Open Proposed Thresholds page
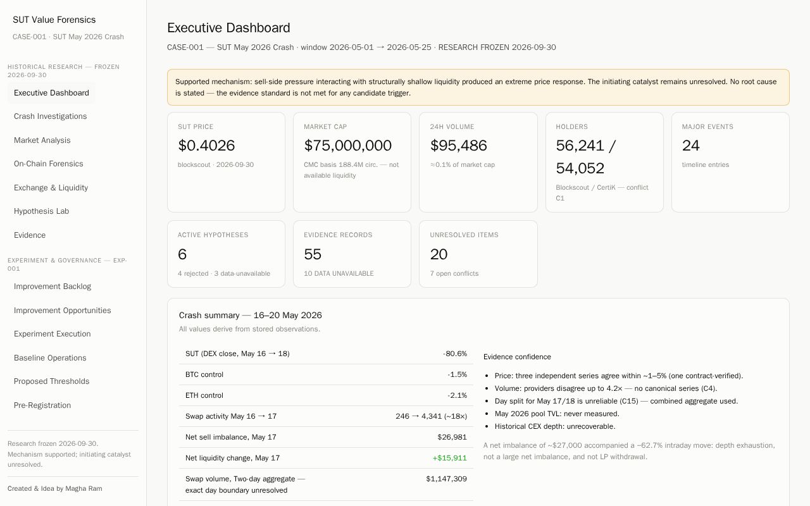Viewport: 810px width, 506px height. click(51, 381)
